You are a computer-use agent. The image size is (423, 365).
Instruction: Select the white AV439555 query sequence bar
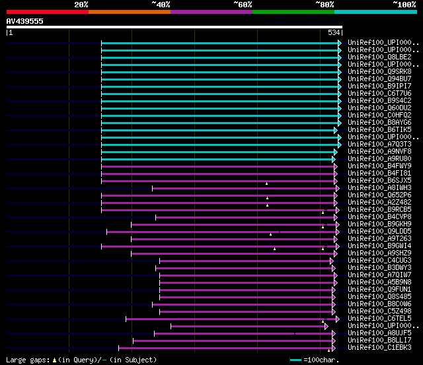174,27
